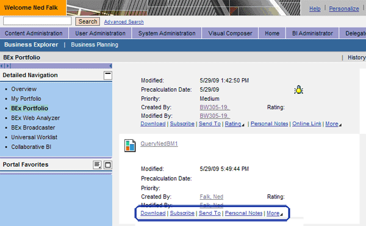The width and height of the screenshot is (366, 226).
Task: Click the yellow lightbulb icon
Action: tap(298, 90)
